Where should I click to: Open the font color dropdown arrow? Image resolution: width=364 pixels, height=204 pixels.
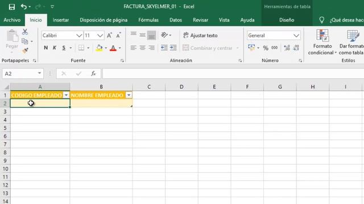pos(120,48)
